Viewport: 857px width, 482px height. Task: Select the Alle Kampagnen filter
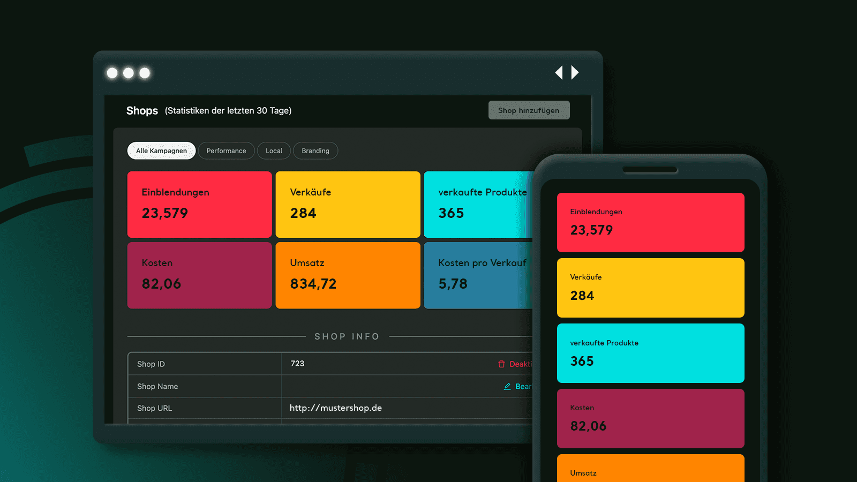pos(161,151)
